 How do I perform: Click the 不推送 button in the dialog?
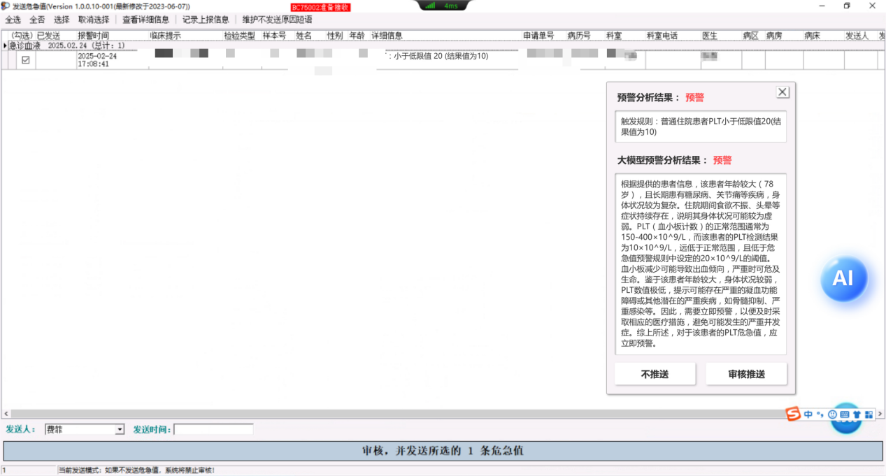click(x=655, y=374)
